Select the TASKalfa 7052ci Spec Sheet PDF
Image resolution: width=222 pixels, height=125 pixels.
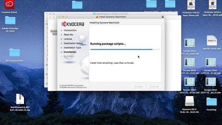pos(191,5)
